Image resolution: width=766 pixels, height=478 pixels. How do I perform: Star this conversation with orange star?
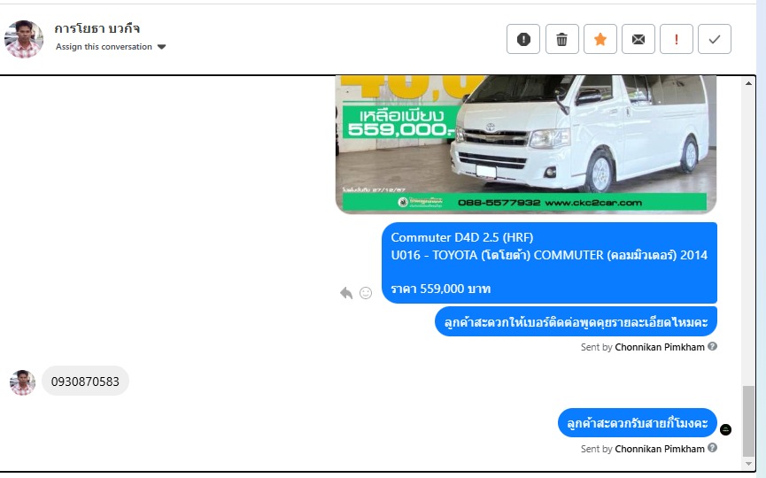600,39
